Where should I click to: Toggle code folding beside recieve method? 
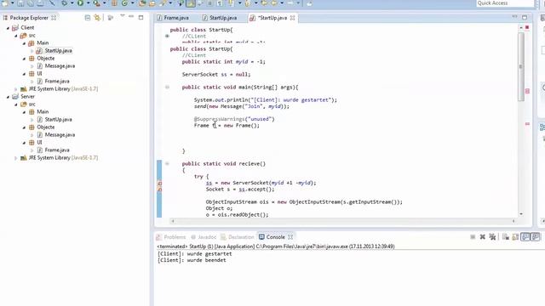(167, 163)
